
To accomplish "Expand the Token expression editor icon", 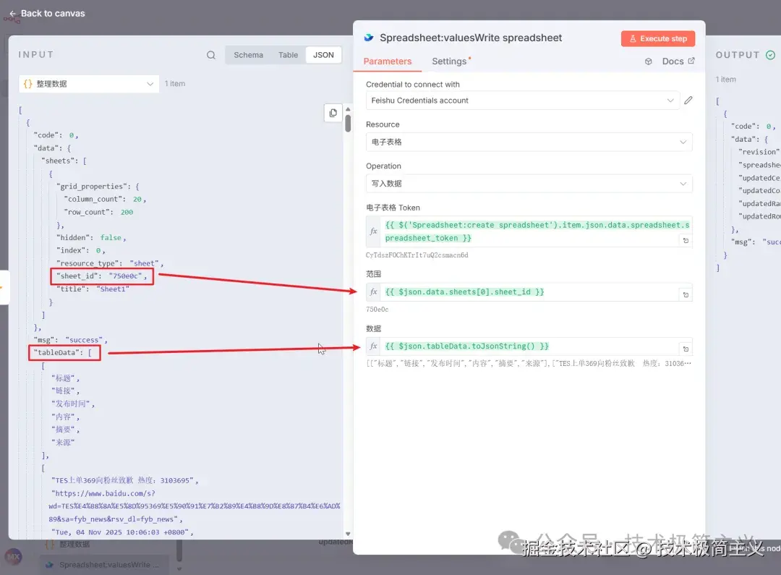I will pyautogui.click(x=686, y=241).
